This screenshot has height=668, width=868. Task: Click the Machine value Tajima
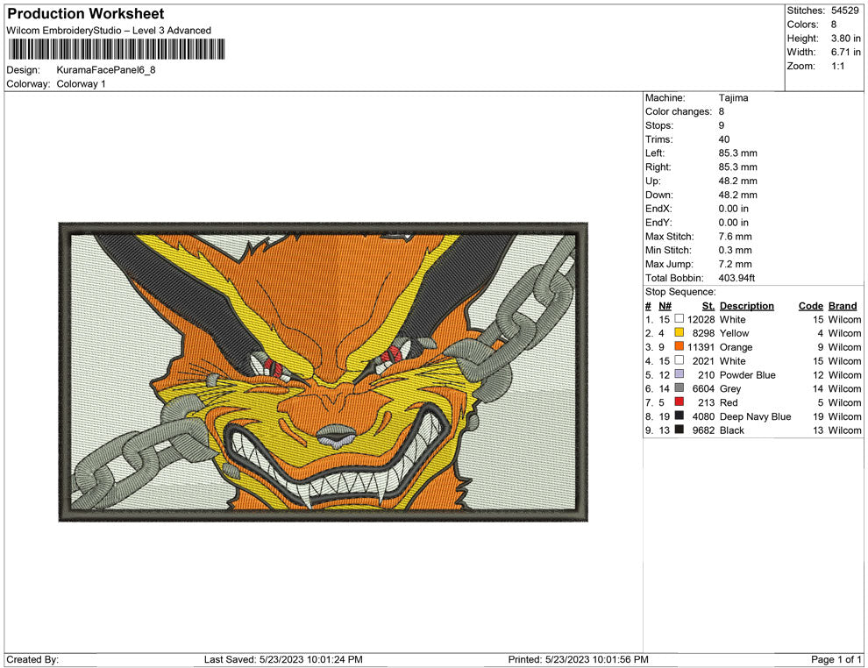pyautogui.click(x=734, y=97)
